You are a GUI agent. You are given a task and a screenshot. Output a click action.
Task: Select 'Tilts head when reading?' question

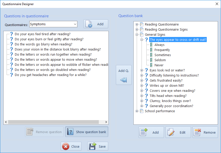[x=168, y=96]
